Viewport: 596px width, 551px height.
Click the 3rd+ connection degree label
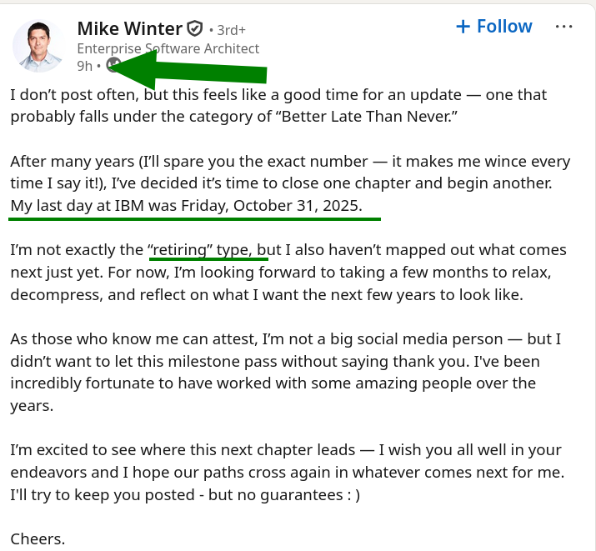232,30
